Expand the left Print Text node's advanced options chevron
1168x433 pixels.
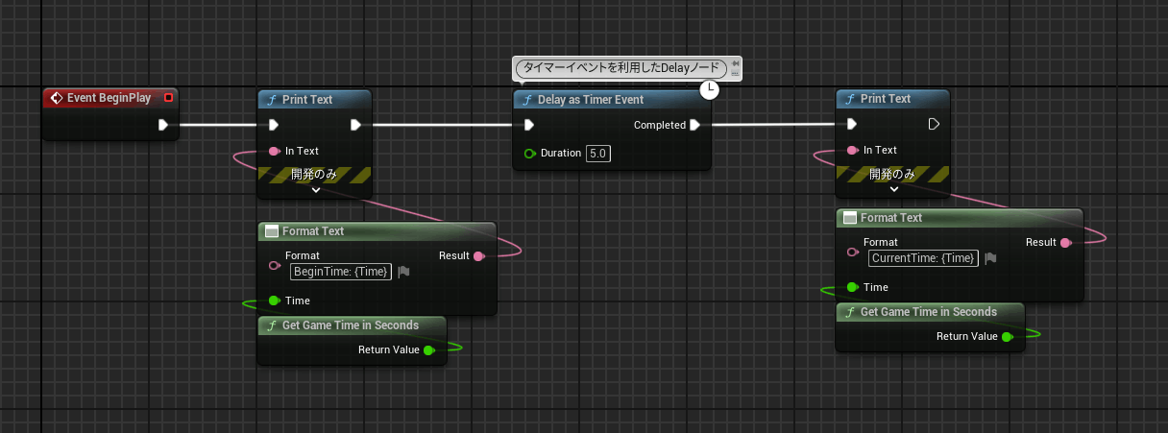315,190
